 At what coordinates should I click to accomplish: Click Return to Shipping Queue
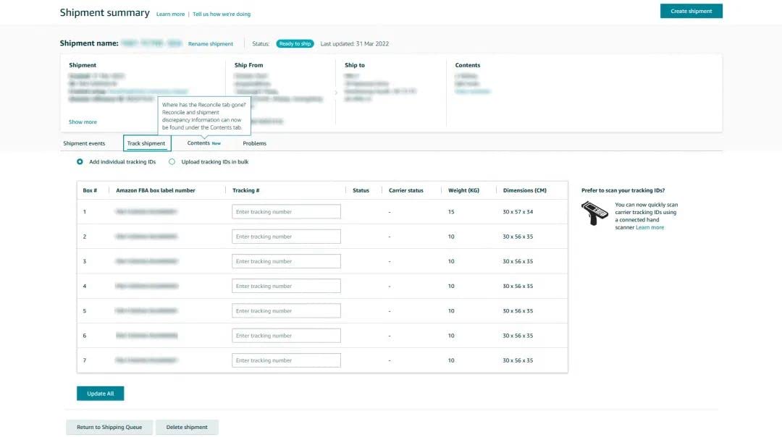coord(109,427)
